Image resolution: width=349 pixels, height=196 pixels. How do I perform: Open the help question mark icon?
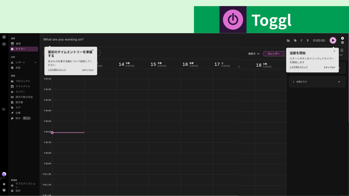coord(4,190)
